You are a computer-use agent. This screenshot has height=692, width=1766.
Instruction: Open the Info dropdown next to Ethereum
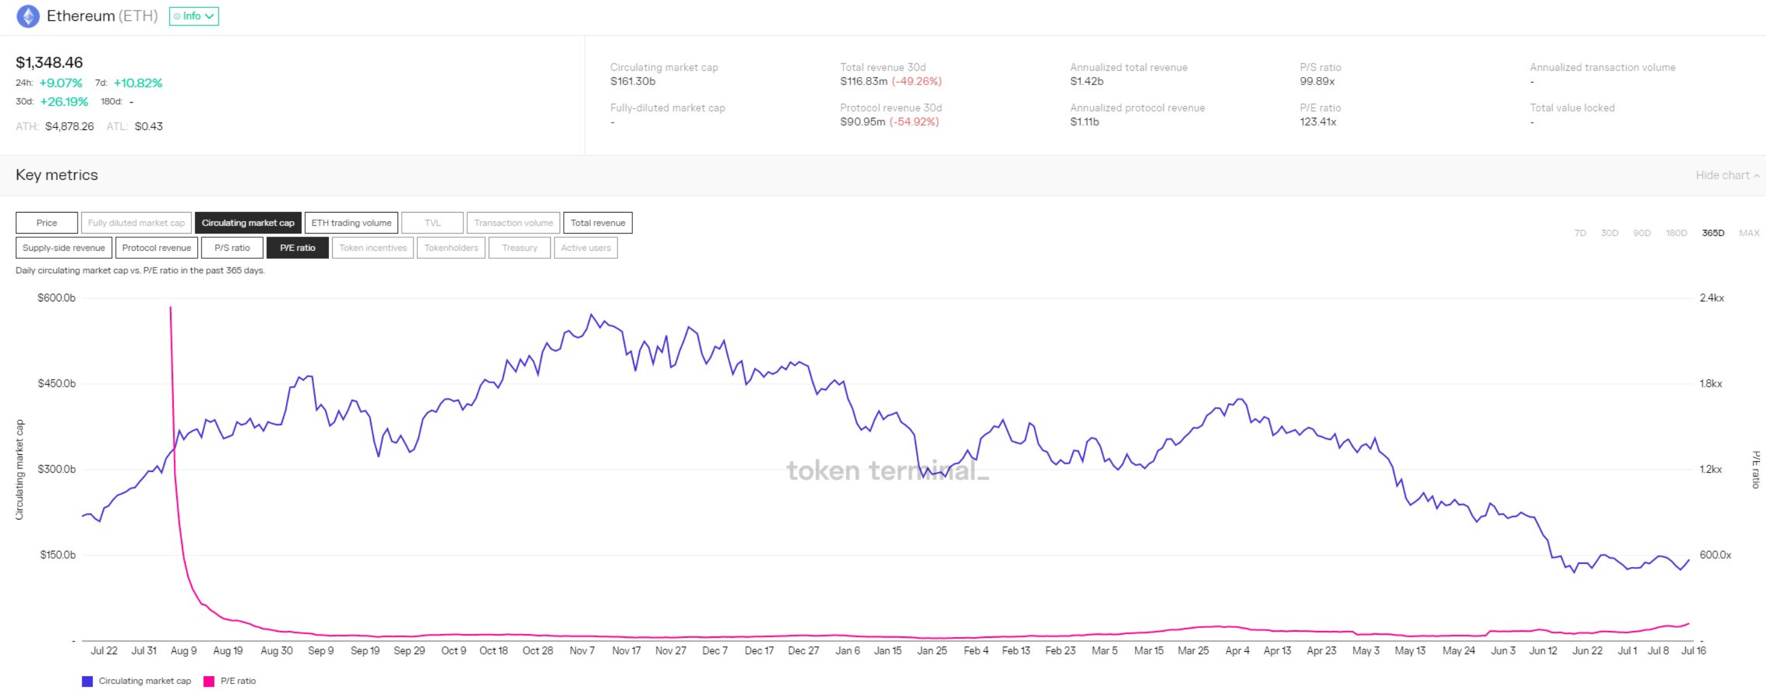(x=194, y=16)
